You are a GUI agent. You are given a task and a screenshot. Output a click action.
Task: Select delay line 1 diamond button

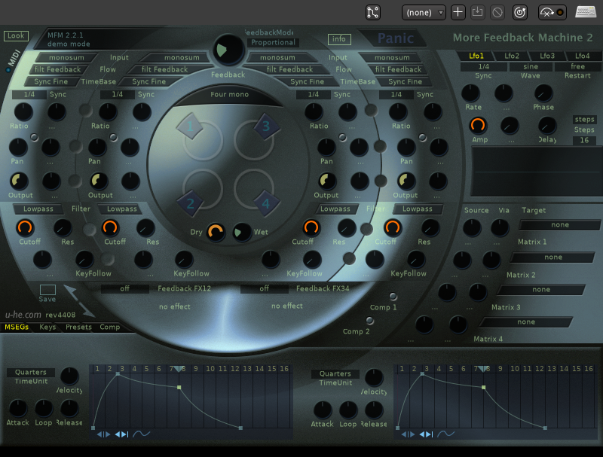pyautogui.click(x=191, y=126)
